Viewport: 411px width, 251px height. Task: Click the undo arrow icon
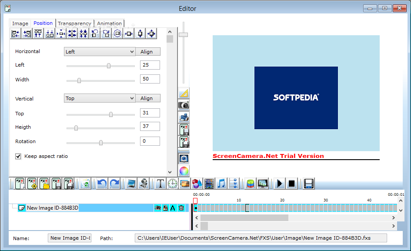click(x=102, y=184)
